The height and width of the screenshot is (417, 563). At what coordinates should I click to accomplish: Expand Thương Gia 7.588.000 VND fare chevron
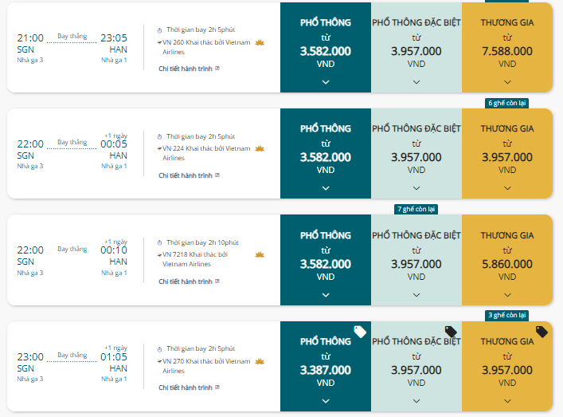[507, 81]
